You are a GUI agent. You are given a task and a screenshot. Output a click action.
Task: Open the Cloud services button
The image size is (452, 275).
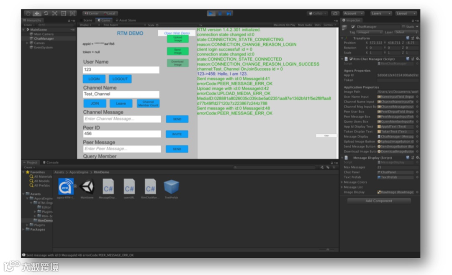(335, 13)
